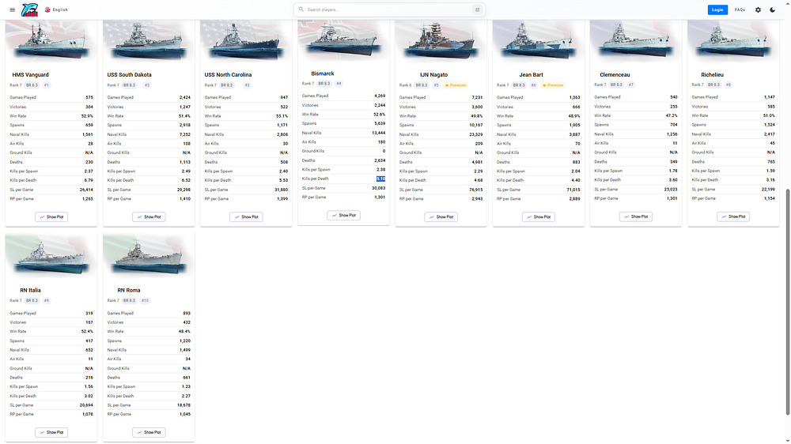The height and width of the screenshot is (444, 791).
Task: Show Plot for Clemenceau
Action: 636,216
